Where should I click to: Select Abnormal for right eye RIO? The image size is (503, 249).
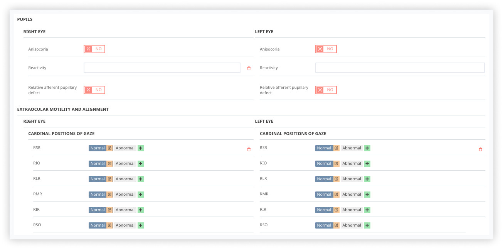point(125,164)
